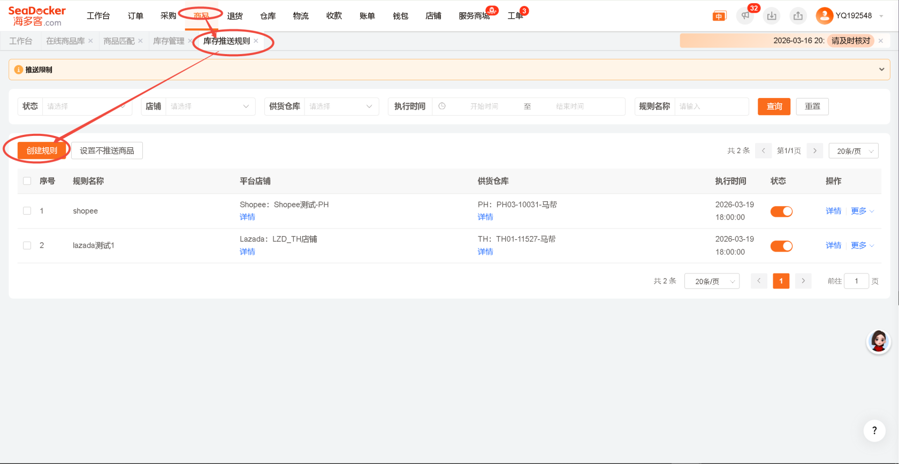Open the download center icon
Image resolution: width=899 pixels, height=464 pixels.
tap(772, 16)
